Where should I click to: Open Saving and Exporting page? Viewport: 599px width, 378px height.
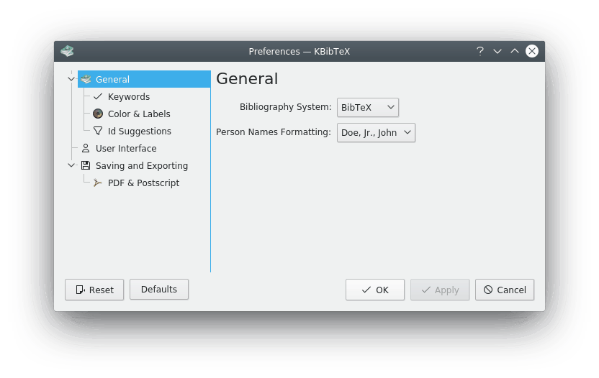[142, 165]
